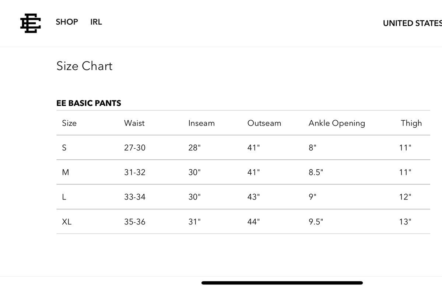This screenshot has width=442, height=290.
Task: Select the Waist column header
Action: (x=134, y=123)
